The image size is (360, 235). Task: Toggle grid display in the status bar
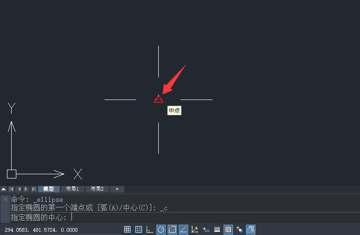pos(139,229)
